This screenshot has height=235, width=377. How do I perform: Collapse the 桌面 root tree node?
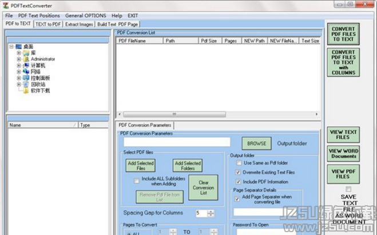click(x=11, y=46)
